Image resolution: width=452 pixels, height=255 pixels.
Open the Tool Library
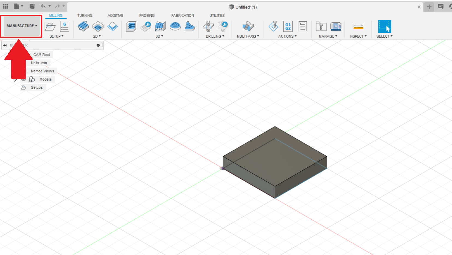pos(321,26)
